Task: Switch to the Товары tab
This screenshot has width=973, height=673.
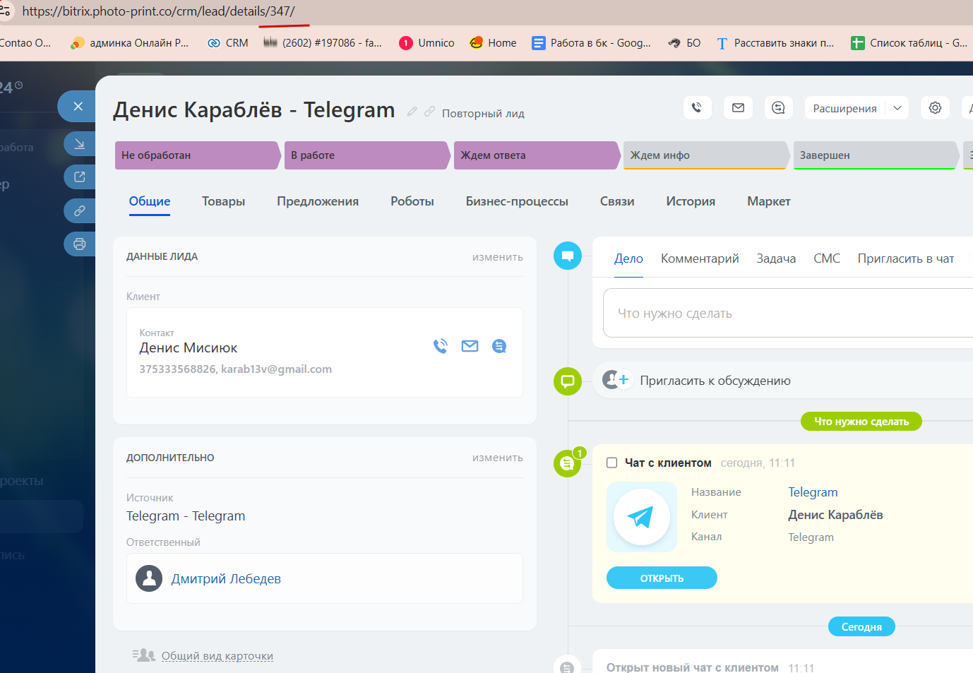Action: (223, 201)
